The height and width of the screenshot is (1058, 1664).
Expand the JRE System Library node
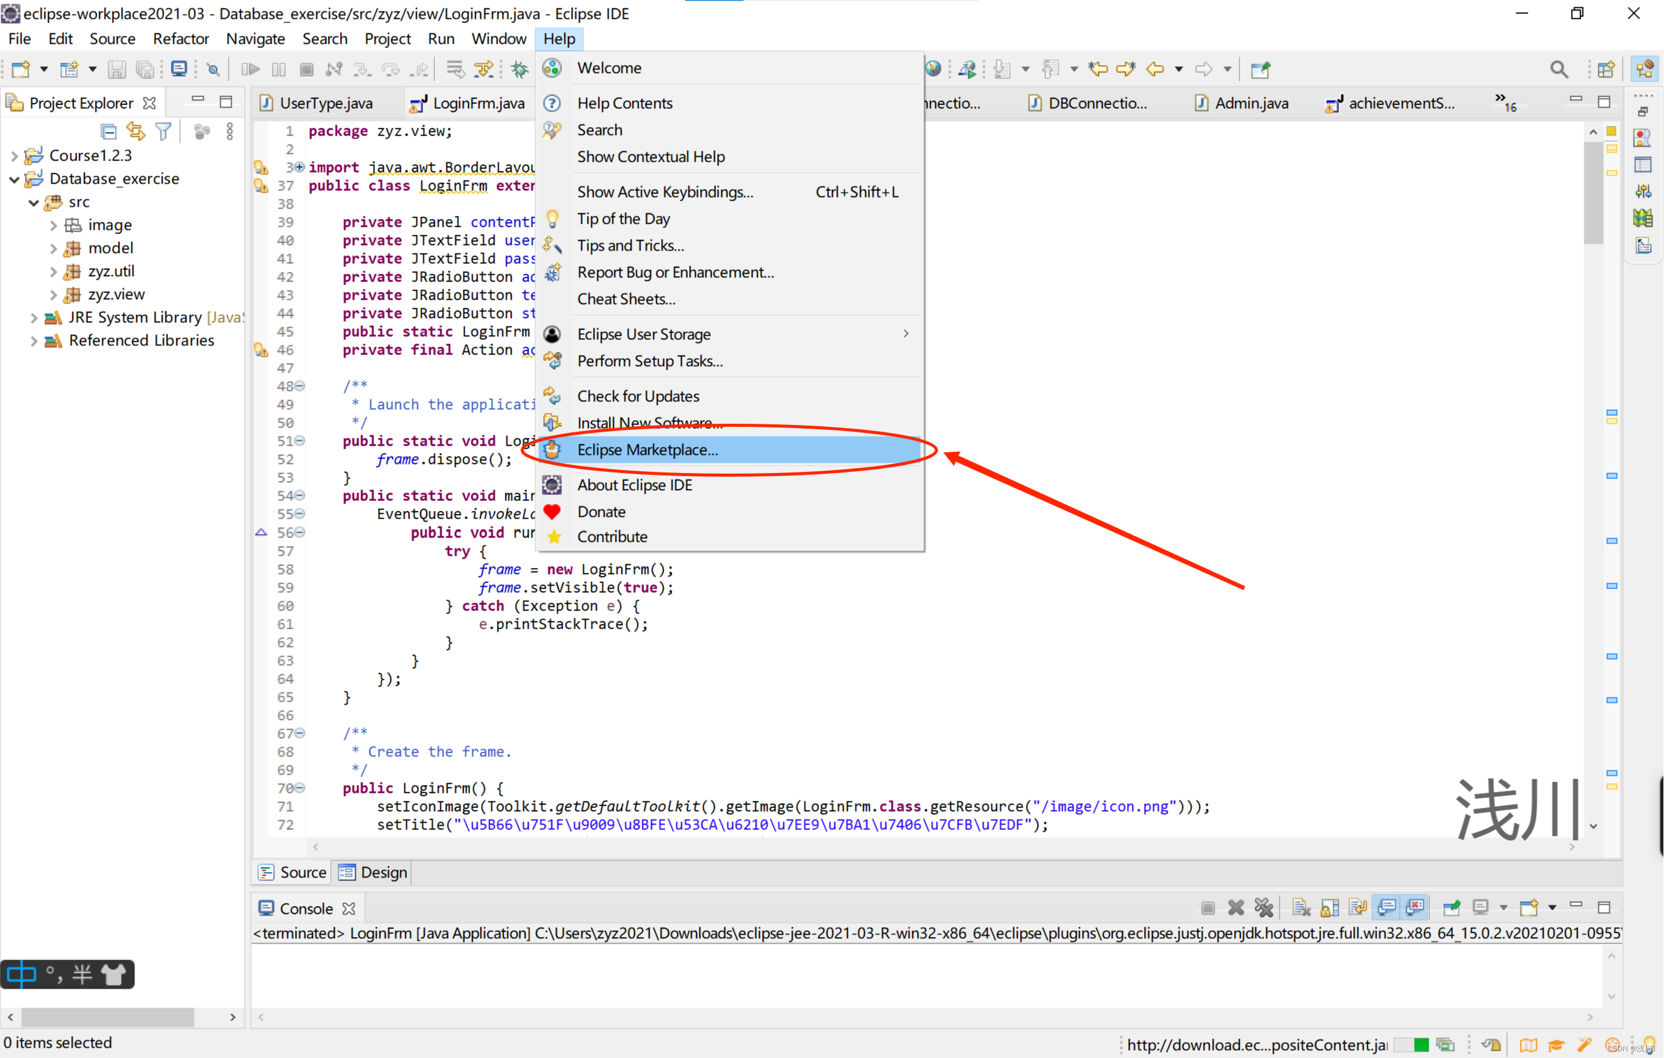pos(33,318)
